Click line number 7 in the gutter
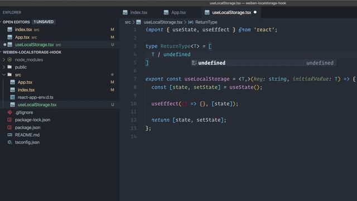 pos(135,79)
